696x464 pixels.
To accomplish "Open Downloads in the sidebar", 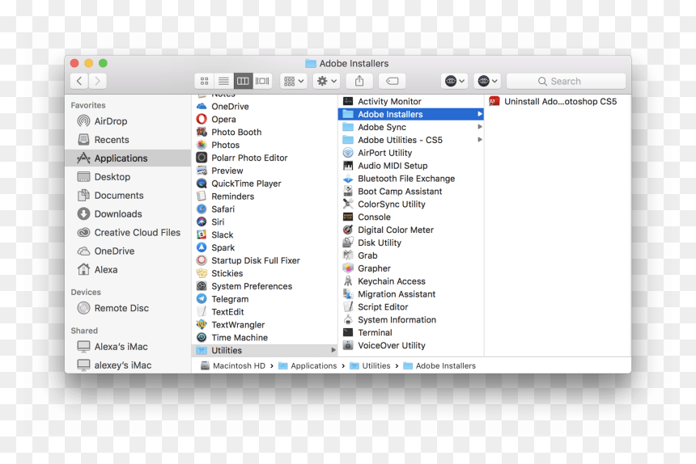I will tap(129, 214).
